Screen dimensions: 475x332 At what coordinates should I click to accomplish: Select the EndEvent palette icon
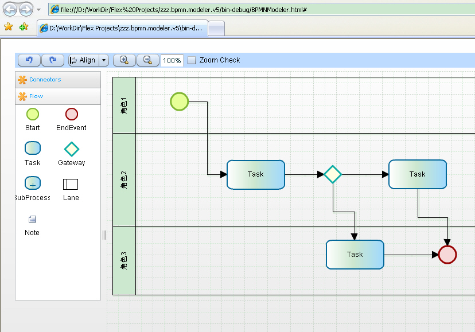pos(71,114)
